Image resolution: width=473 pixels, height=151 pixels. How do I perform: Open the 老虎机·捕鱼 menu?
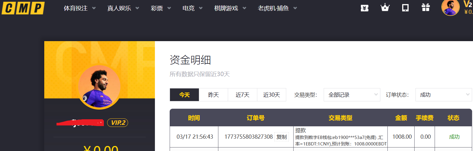[277, 8]
